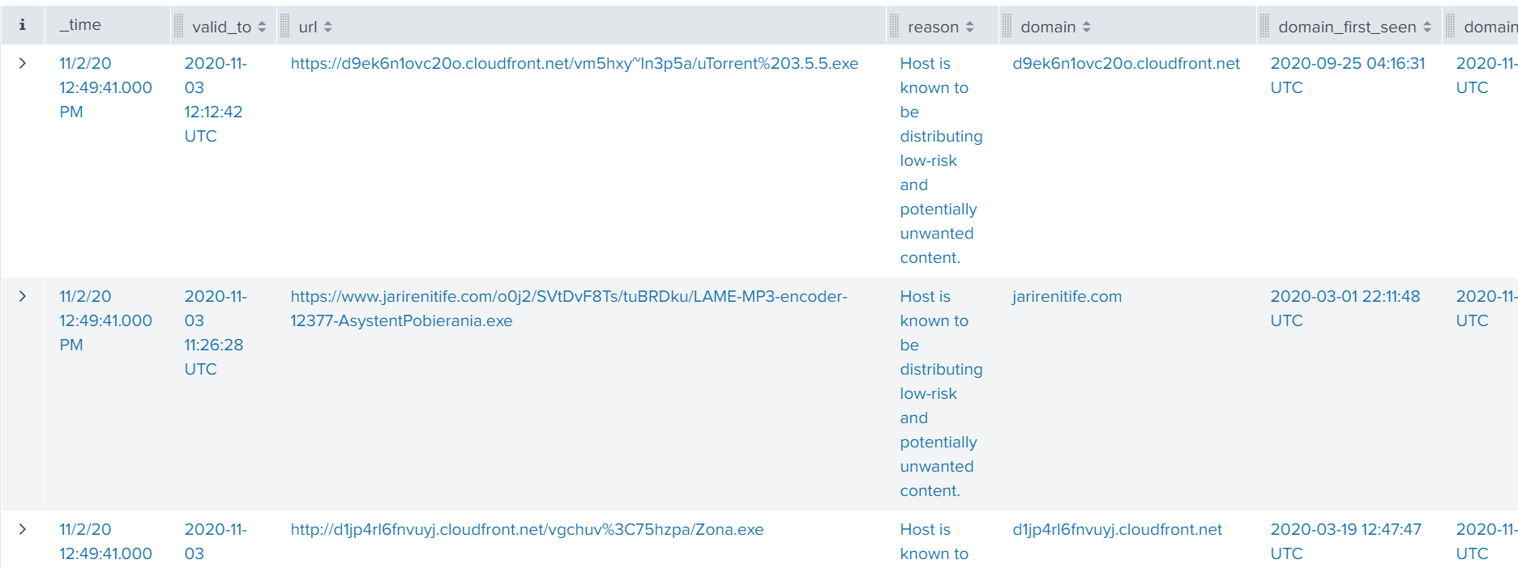Click the grip handle left of domain_first_seen header
1518x568 pixels.
tap(1264, 27)
